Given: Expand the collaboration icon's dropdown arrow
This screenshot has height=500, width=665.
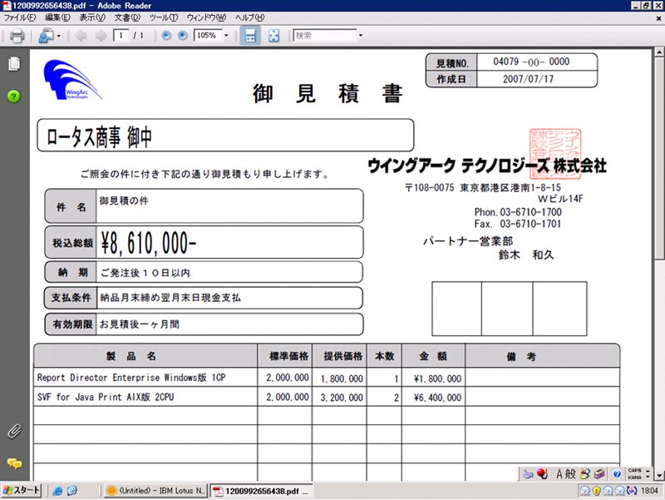Looking at the screenshot, I should pos(58,36).
